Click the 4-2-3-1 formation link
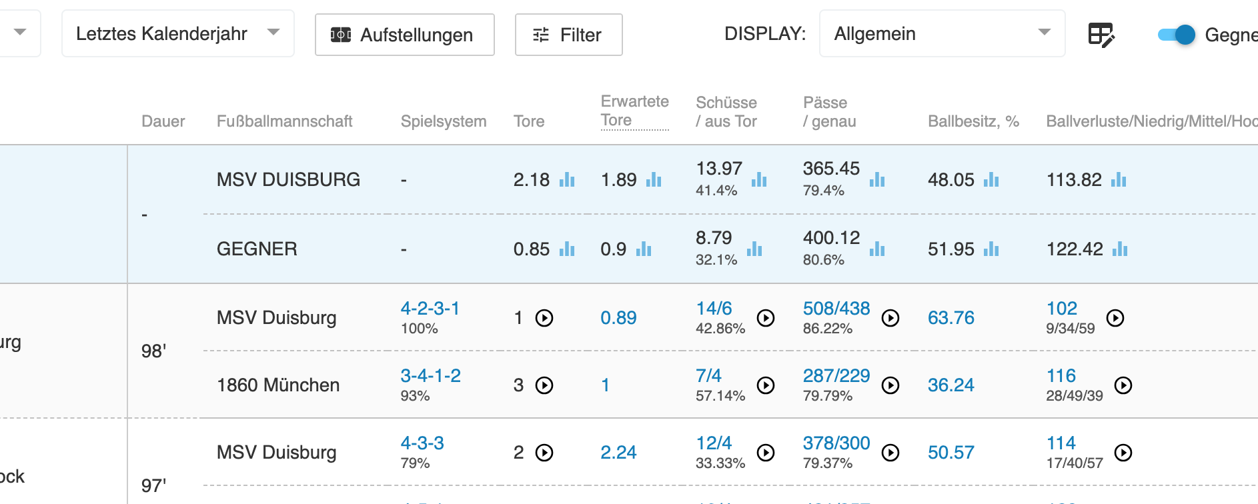Screen dimensions: 1258x504 (x=430, y=309)
